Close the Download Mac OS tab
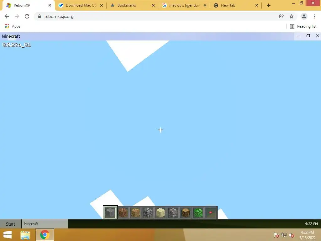 tap(102, 6)
